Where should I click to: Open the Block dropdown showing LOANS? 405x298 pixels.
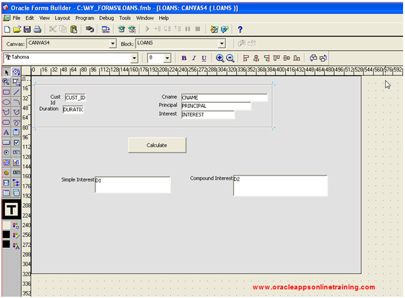coord(221,44)
